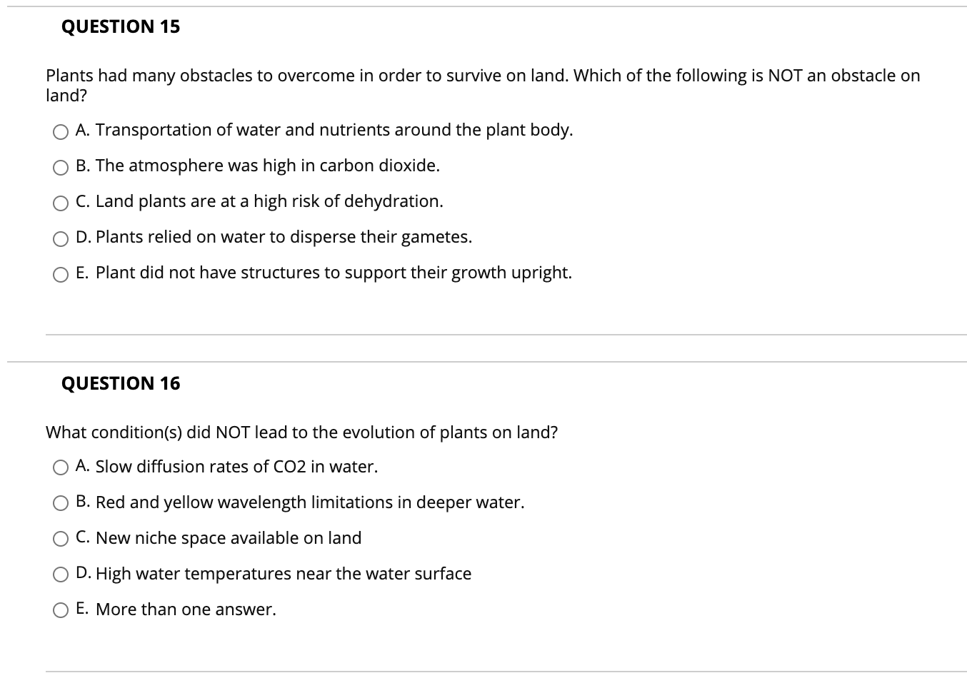Screen dimensions: 967x678
Task: Select option E about upright growth structures
Action: click(x=324, y=272)
